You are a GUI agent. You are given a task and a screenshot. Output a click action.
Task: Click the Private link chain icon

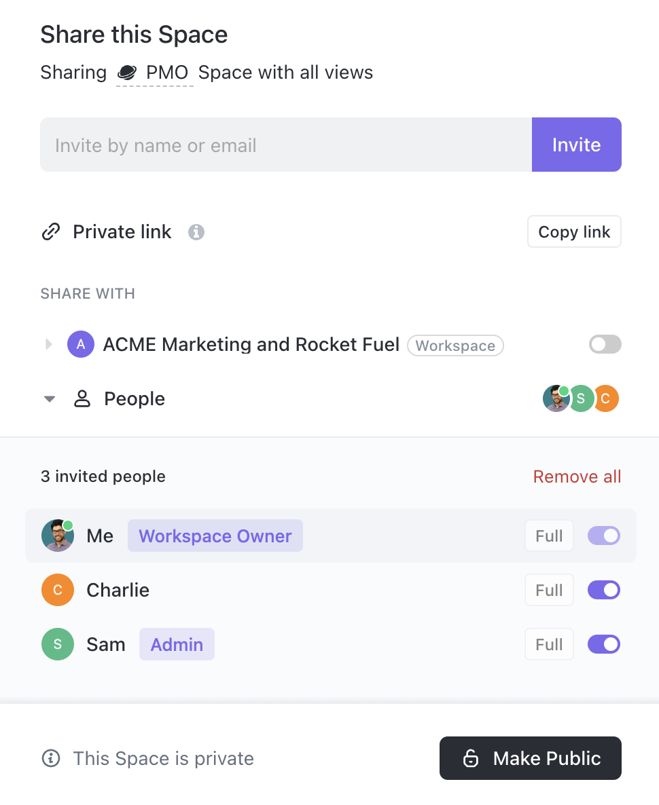click(51, 232)
